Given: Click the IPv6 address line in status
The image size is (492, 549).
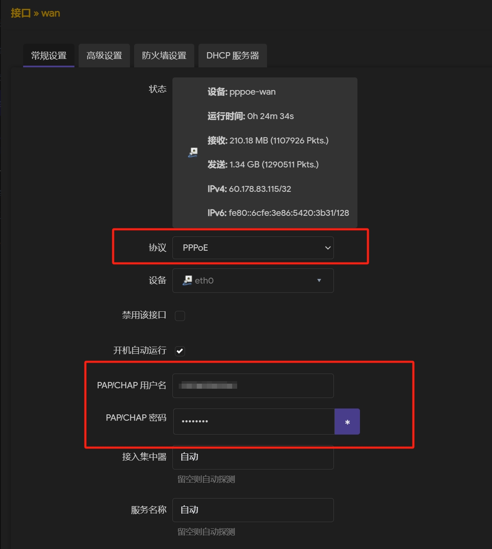Looking at the screenshot, I should (278, 213).
